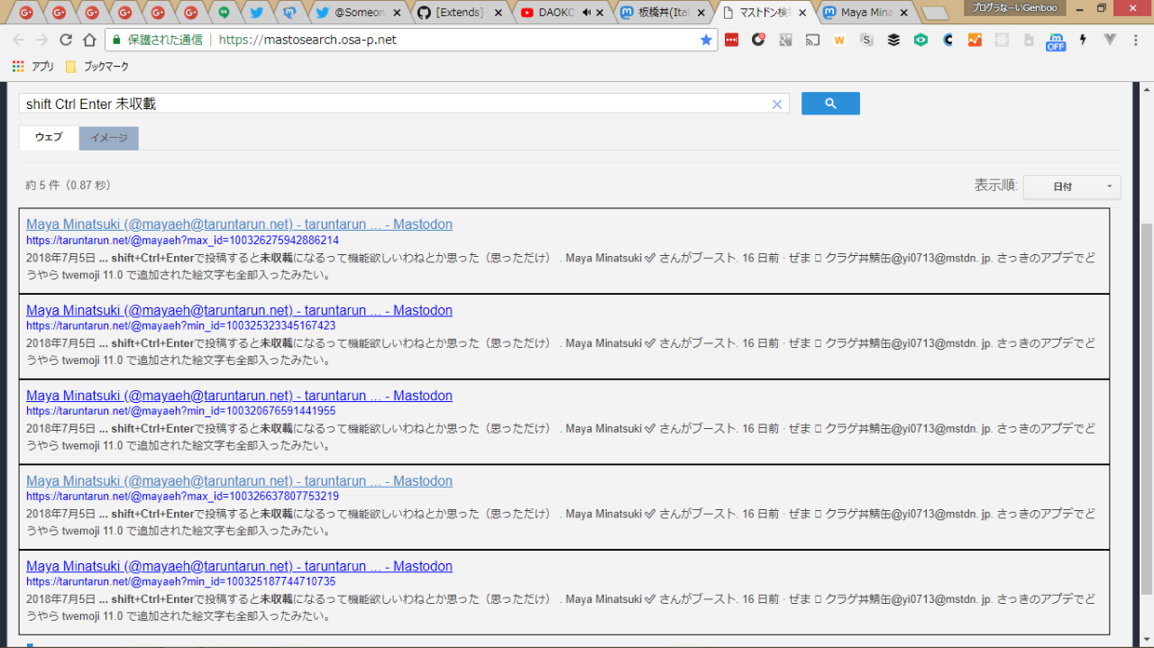Screen dimensions: 1154x648
Task: Go to the browser home page
Action: tap(89, 40)
